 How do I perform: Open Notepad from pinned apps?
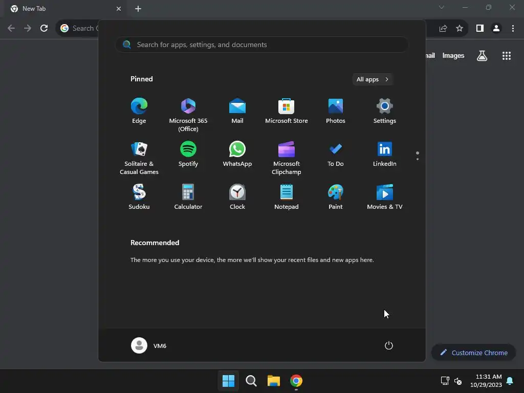pos(287,197)
